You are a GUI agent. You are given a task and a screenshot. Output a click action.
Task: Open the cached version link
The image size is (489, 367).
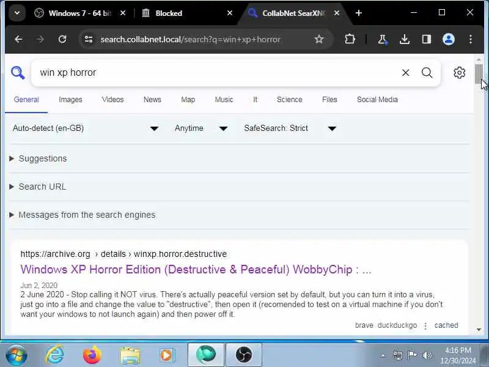(446, 325)
